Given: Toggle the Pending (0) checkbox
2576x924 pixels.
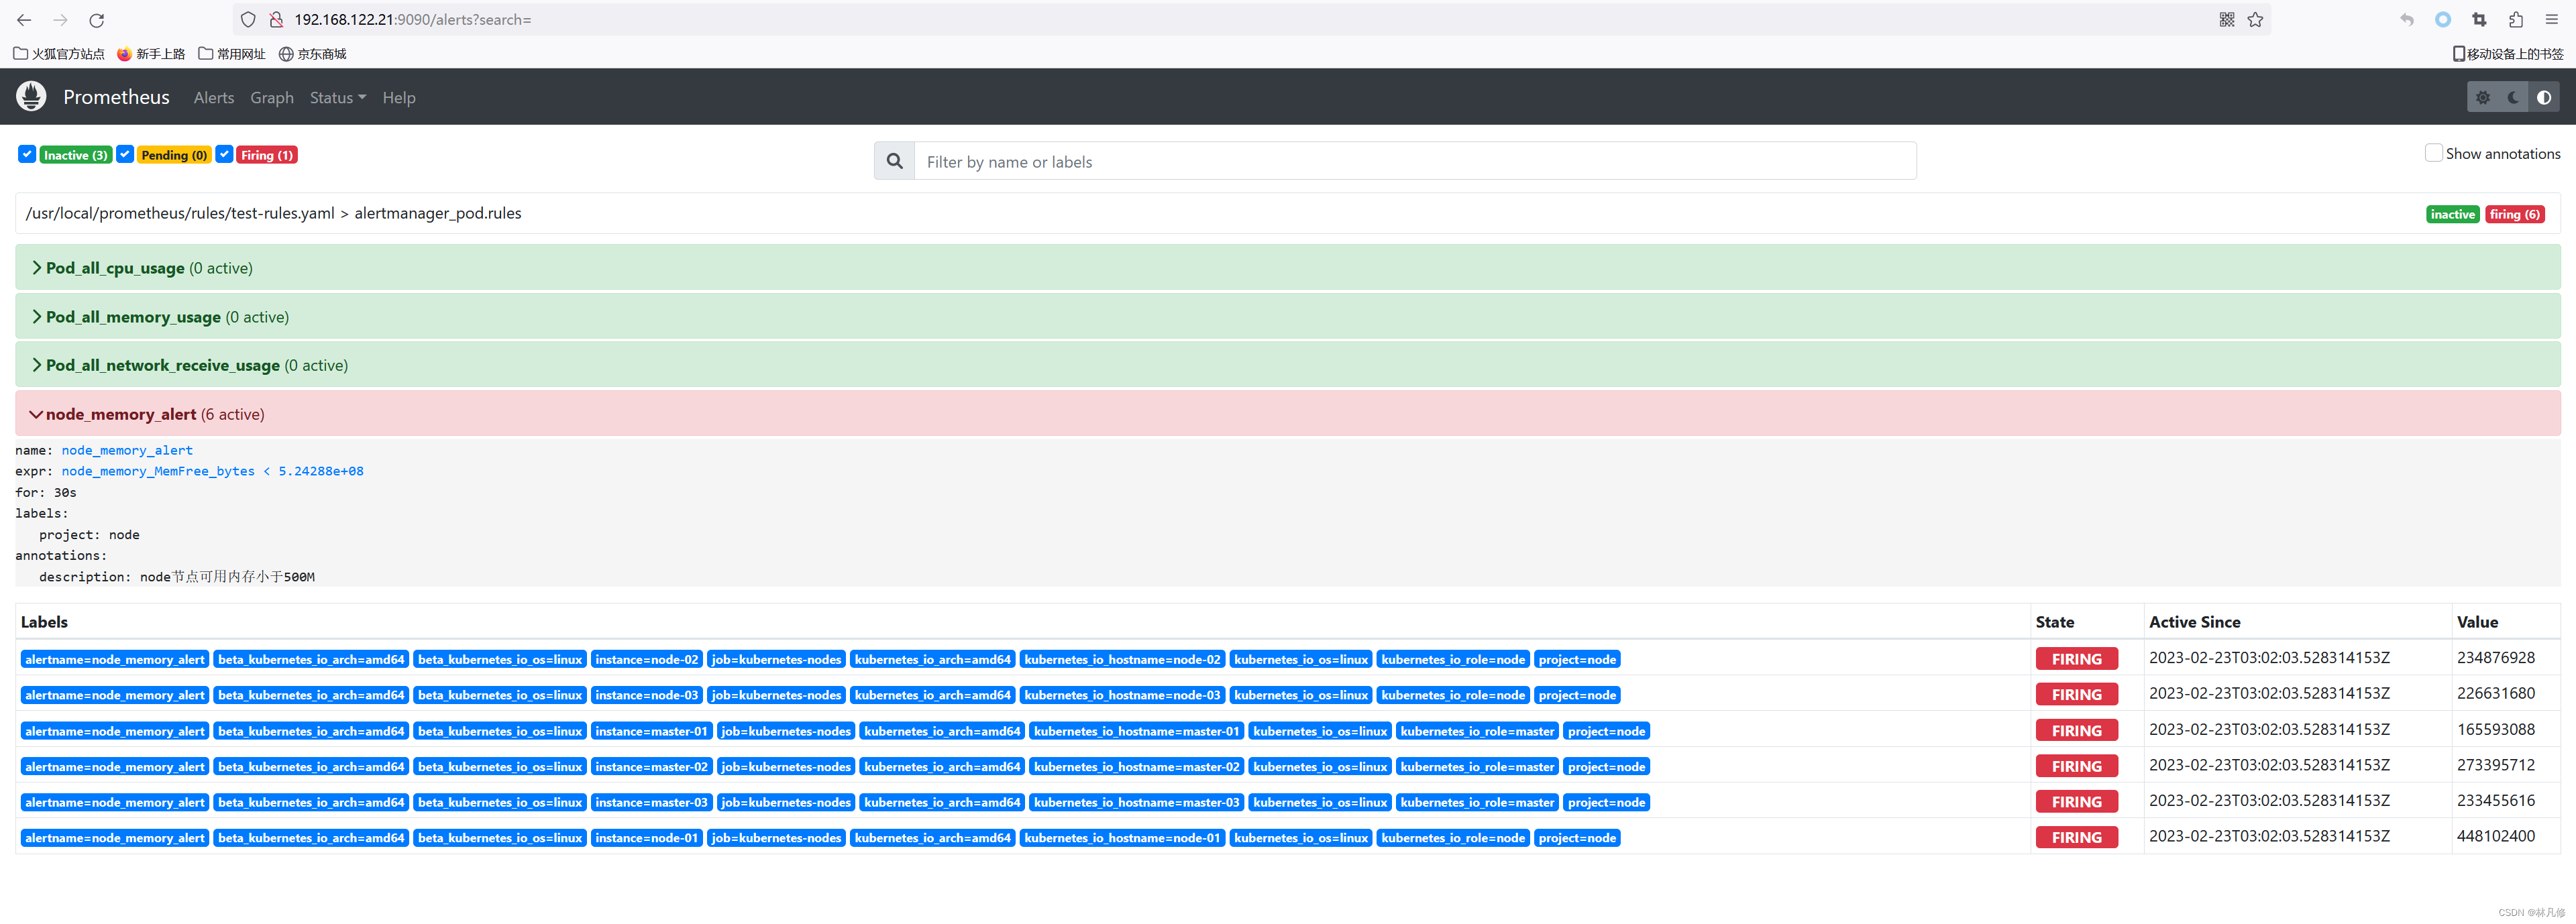Looking at the screenshot, I should point(125,154).
